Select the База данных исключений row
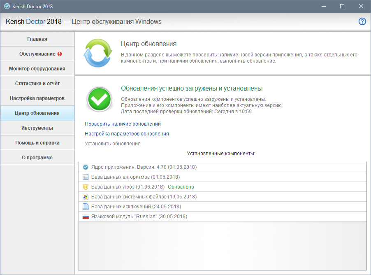Viewport: 371px width, 275px height. coord(223,207)
